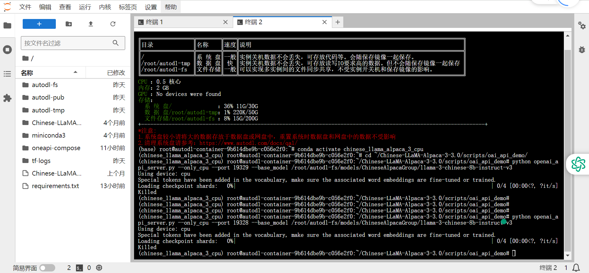Open the file browser sidebar panel

[7, 25]
